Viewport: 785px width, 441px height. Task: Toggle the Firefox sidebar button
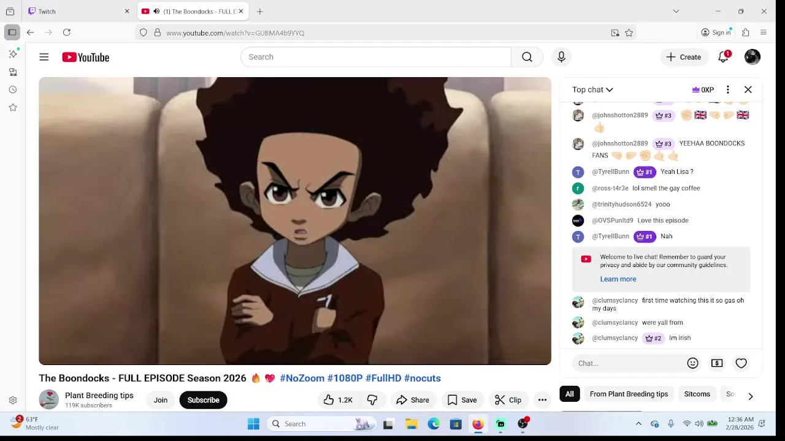12,32
